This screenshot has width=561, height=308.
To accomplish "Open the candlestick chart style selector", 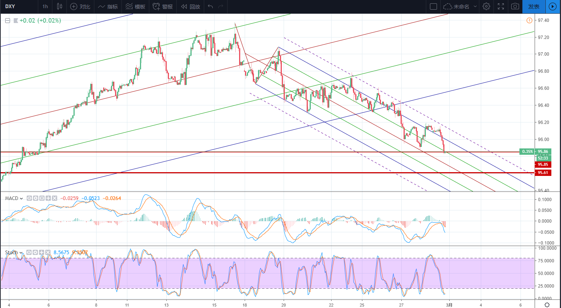I will click(x=59, y=7).
